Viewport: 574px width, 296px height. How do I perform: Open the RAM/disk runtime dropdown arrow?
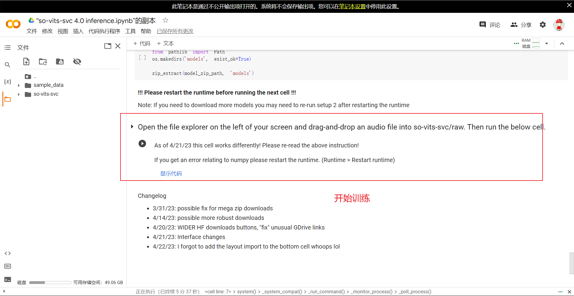coord(546,44)
